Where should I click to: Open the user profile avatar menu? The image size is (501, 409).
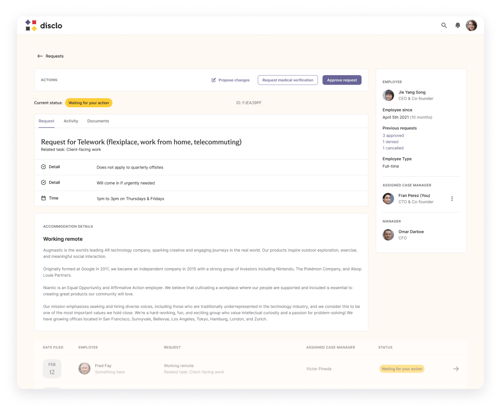[471, 26]
